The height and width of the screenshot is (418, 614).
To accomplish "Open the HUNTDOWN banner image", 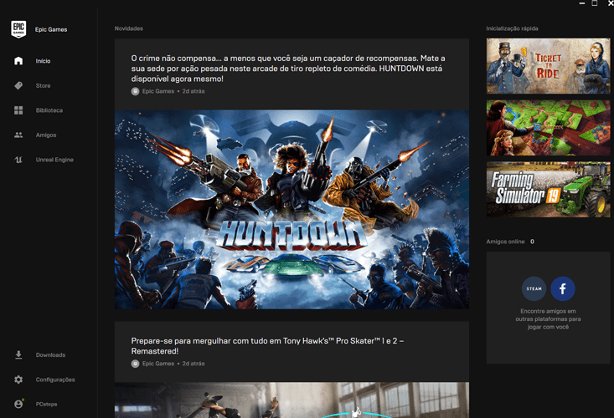I will pos(292,209).
